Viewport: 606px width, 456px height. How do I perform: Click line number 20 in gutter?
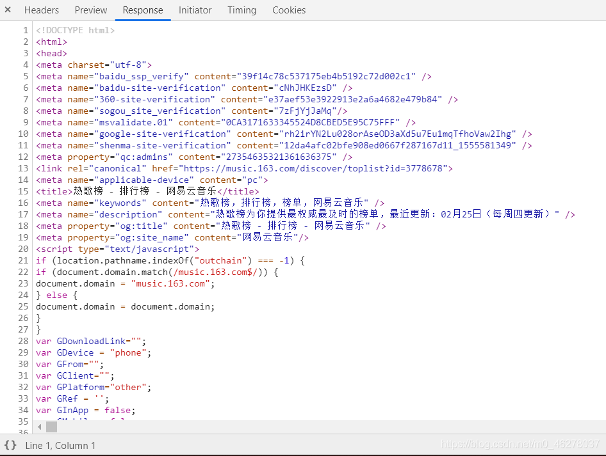coord(23,249)
